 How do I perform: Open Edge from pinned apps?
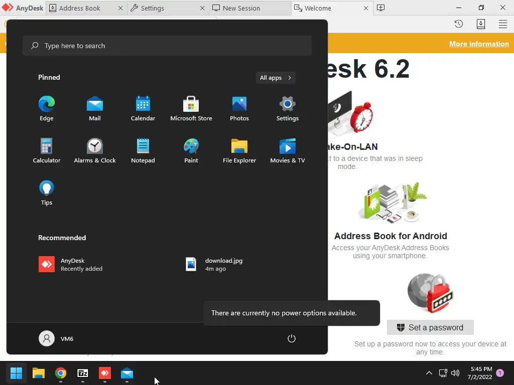[x=47, y=109]
